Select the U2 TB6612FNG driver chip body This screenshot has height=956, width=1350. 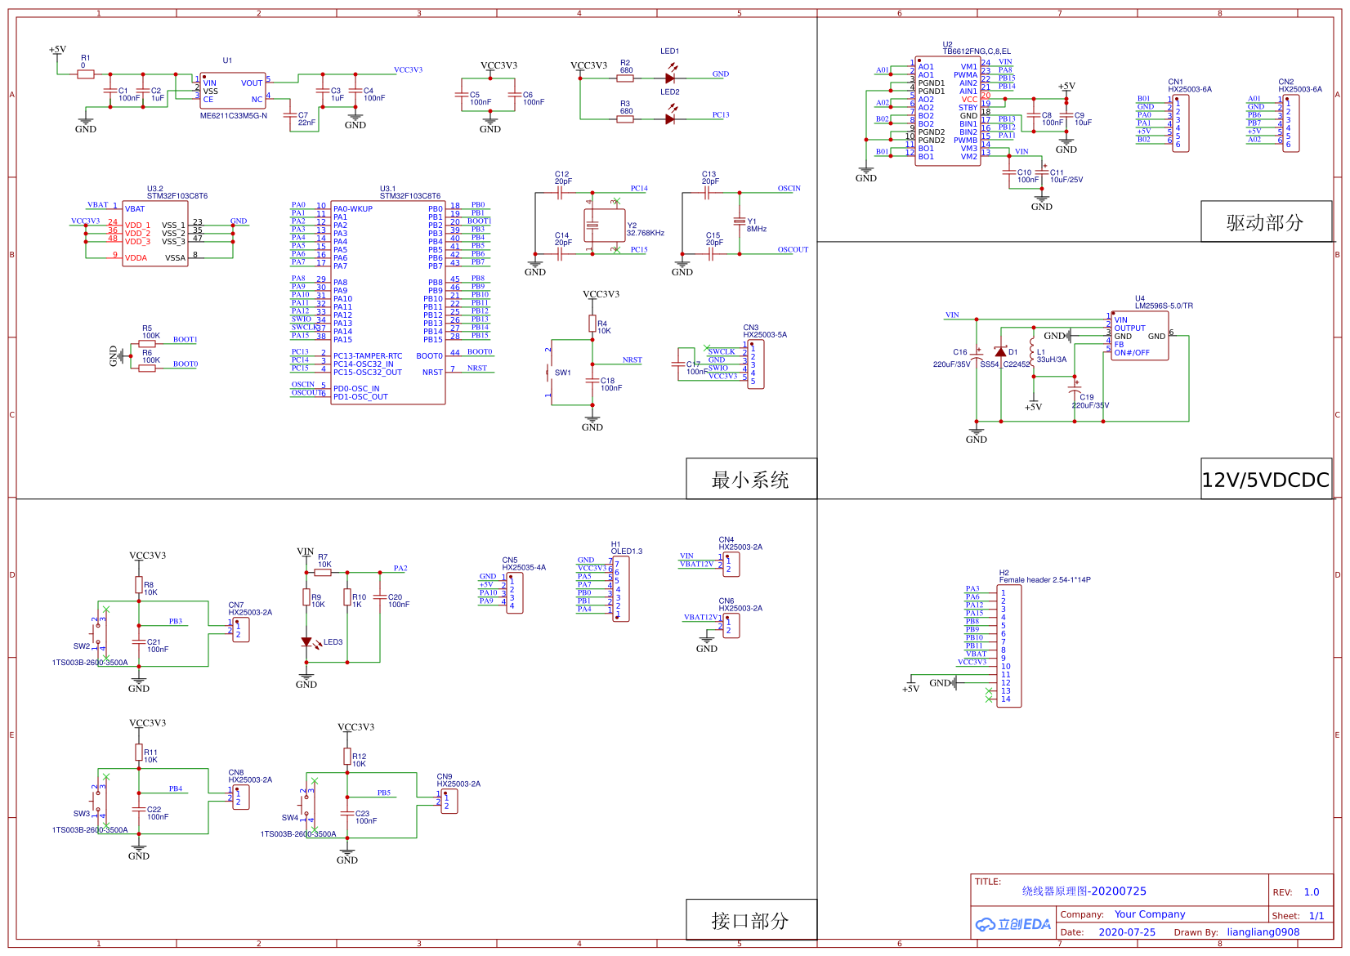coord(947,111)
